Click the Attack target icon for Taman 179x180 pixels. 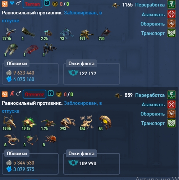(x=171, y=14)
